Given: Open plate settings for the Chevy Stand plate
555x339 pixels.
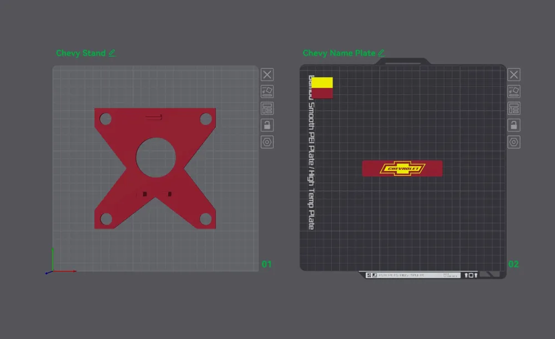Looking at the screenshot, I should pyautogui.click(x=267, y=142).
